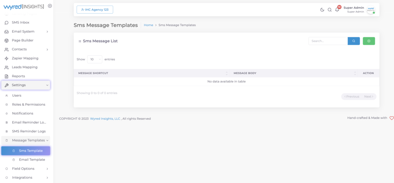Click the Contacts people icon

[7, 49]
